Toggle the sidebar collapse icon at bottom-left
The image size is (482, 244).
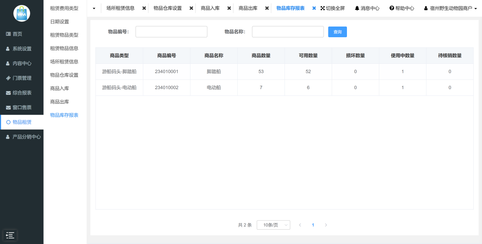tap(10, 235)
